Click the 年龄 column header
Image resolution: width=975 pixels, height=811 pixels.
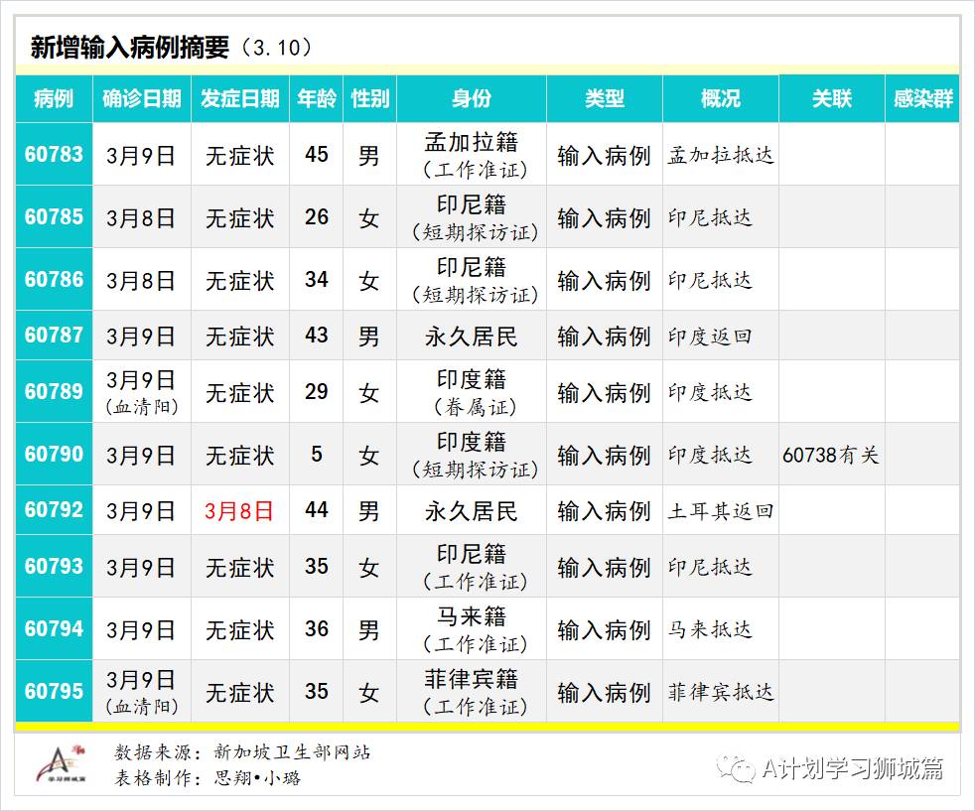316,99
